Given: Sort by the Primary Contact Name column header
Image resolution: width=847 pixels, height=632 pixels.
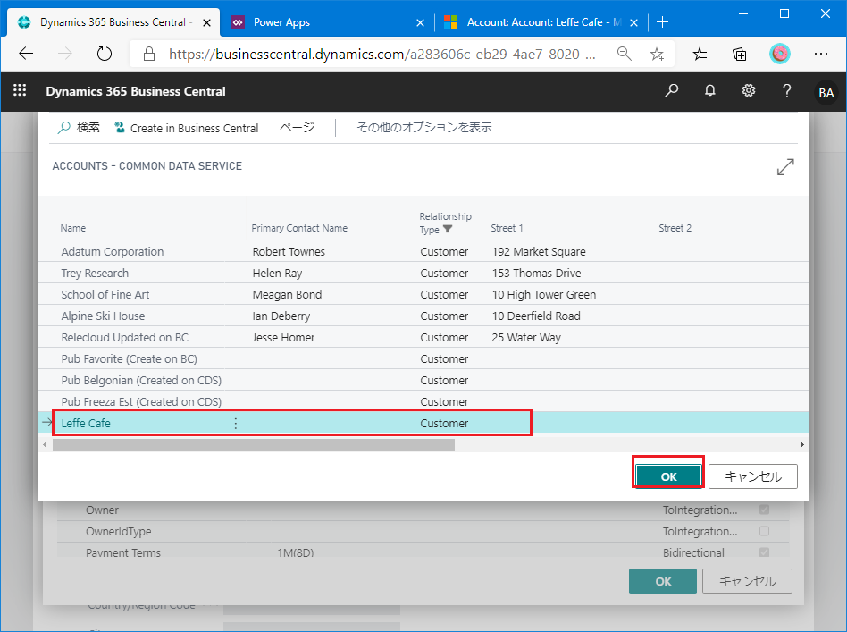Looking at the screenshot, I should click(x=299, y=228).
